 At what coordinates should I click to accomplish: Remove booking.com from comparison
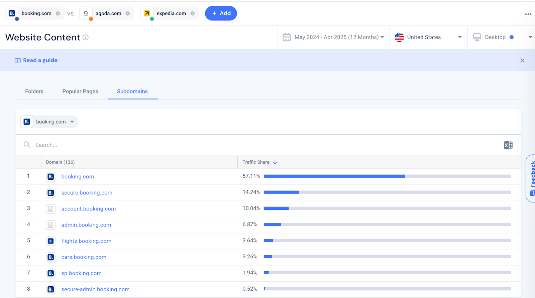58,13
